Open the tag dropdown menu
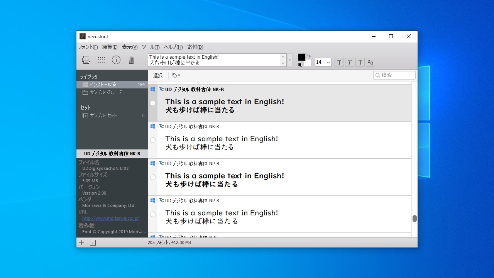 [176, 76]
